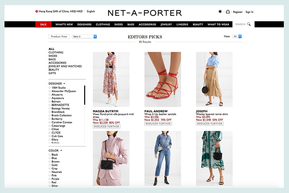Enable the Burberry designer filter
This screenshot has height=193, width=289.
pos(50,119)
